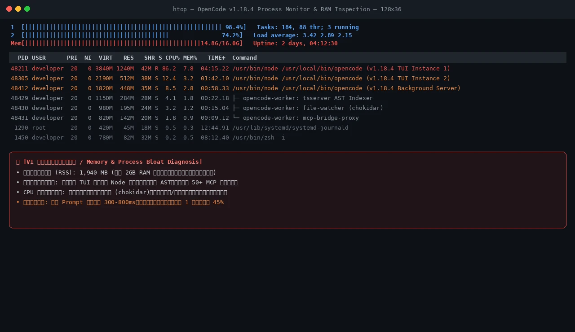Click the orange 'Prompt 300-800ms' diagnosis line
Image resolution: width=575 pixels, height=332 pixels.
[x=120, y=202]
